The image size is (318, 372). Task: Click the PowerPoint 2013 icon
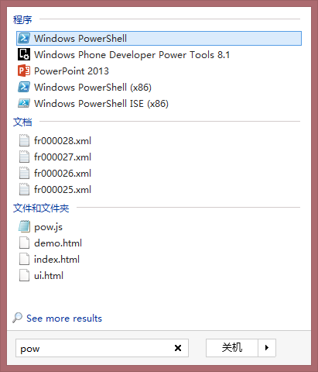point(24,71)
